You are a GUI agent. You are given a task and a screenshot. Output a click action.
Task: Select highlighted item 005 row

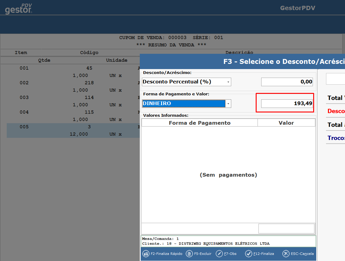pyautogui.click(x=73, y=130)
